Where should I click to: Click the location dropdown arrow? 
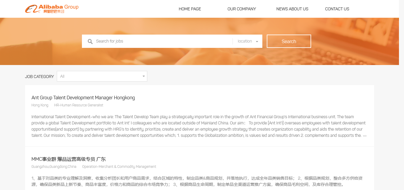pos(257,42)
